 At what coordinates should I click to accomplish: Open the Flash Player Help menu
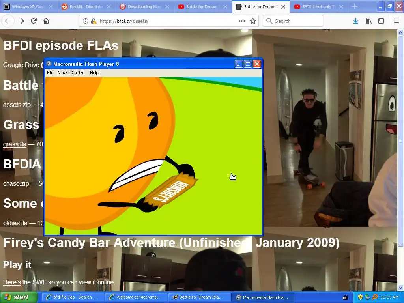point(94,73)
